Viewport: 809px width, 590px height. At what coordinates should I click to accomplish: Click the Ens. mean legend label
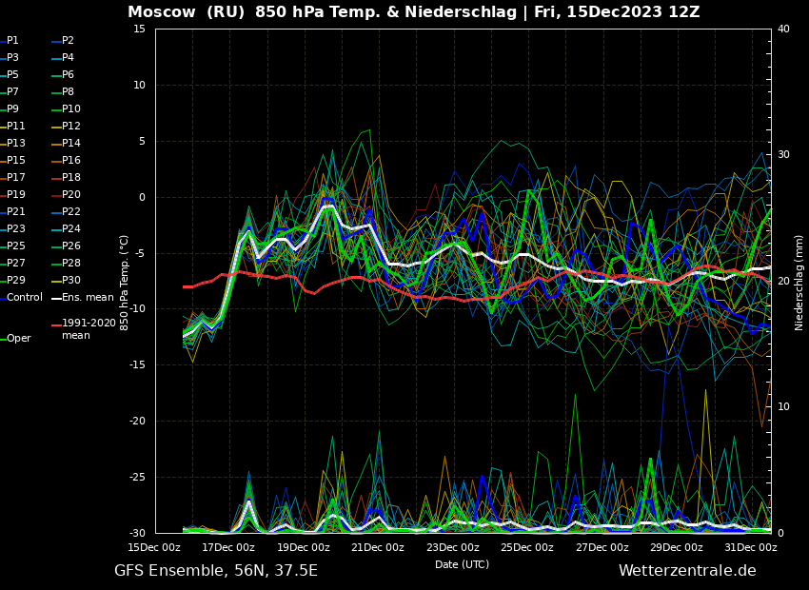coord(87,298)
